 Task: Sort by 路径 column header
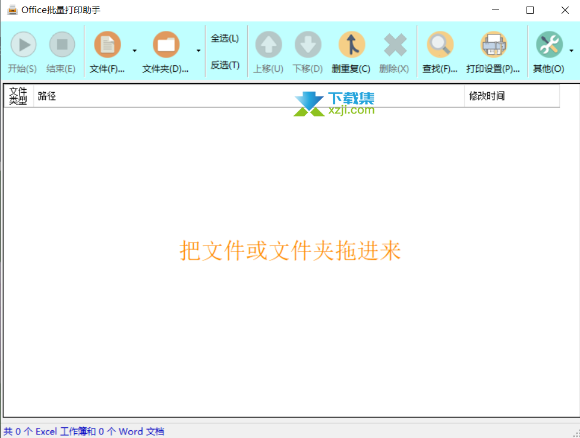point(249,96)
